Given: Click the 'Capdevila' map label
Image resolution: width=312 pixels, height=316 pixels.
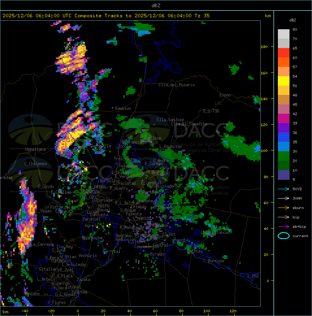Looking at the screenshot, I should tap(100, 146).
